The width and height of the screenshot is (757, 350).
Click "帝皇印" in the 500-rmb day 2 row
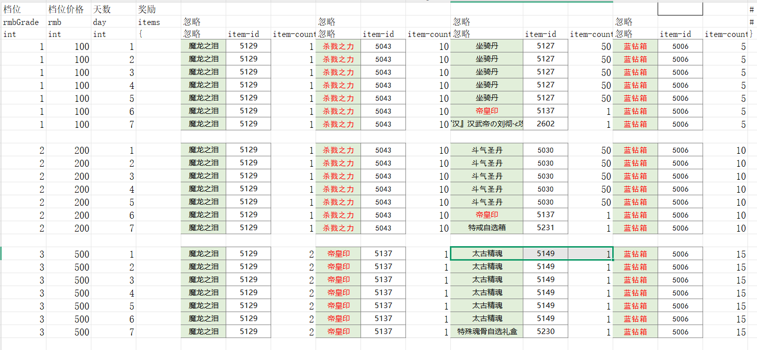[338, 267]
